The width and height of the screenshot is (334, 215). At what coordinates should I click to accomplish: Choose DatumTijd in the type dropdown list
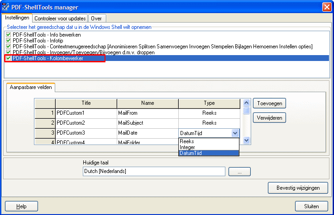coord(209,153)
